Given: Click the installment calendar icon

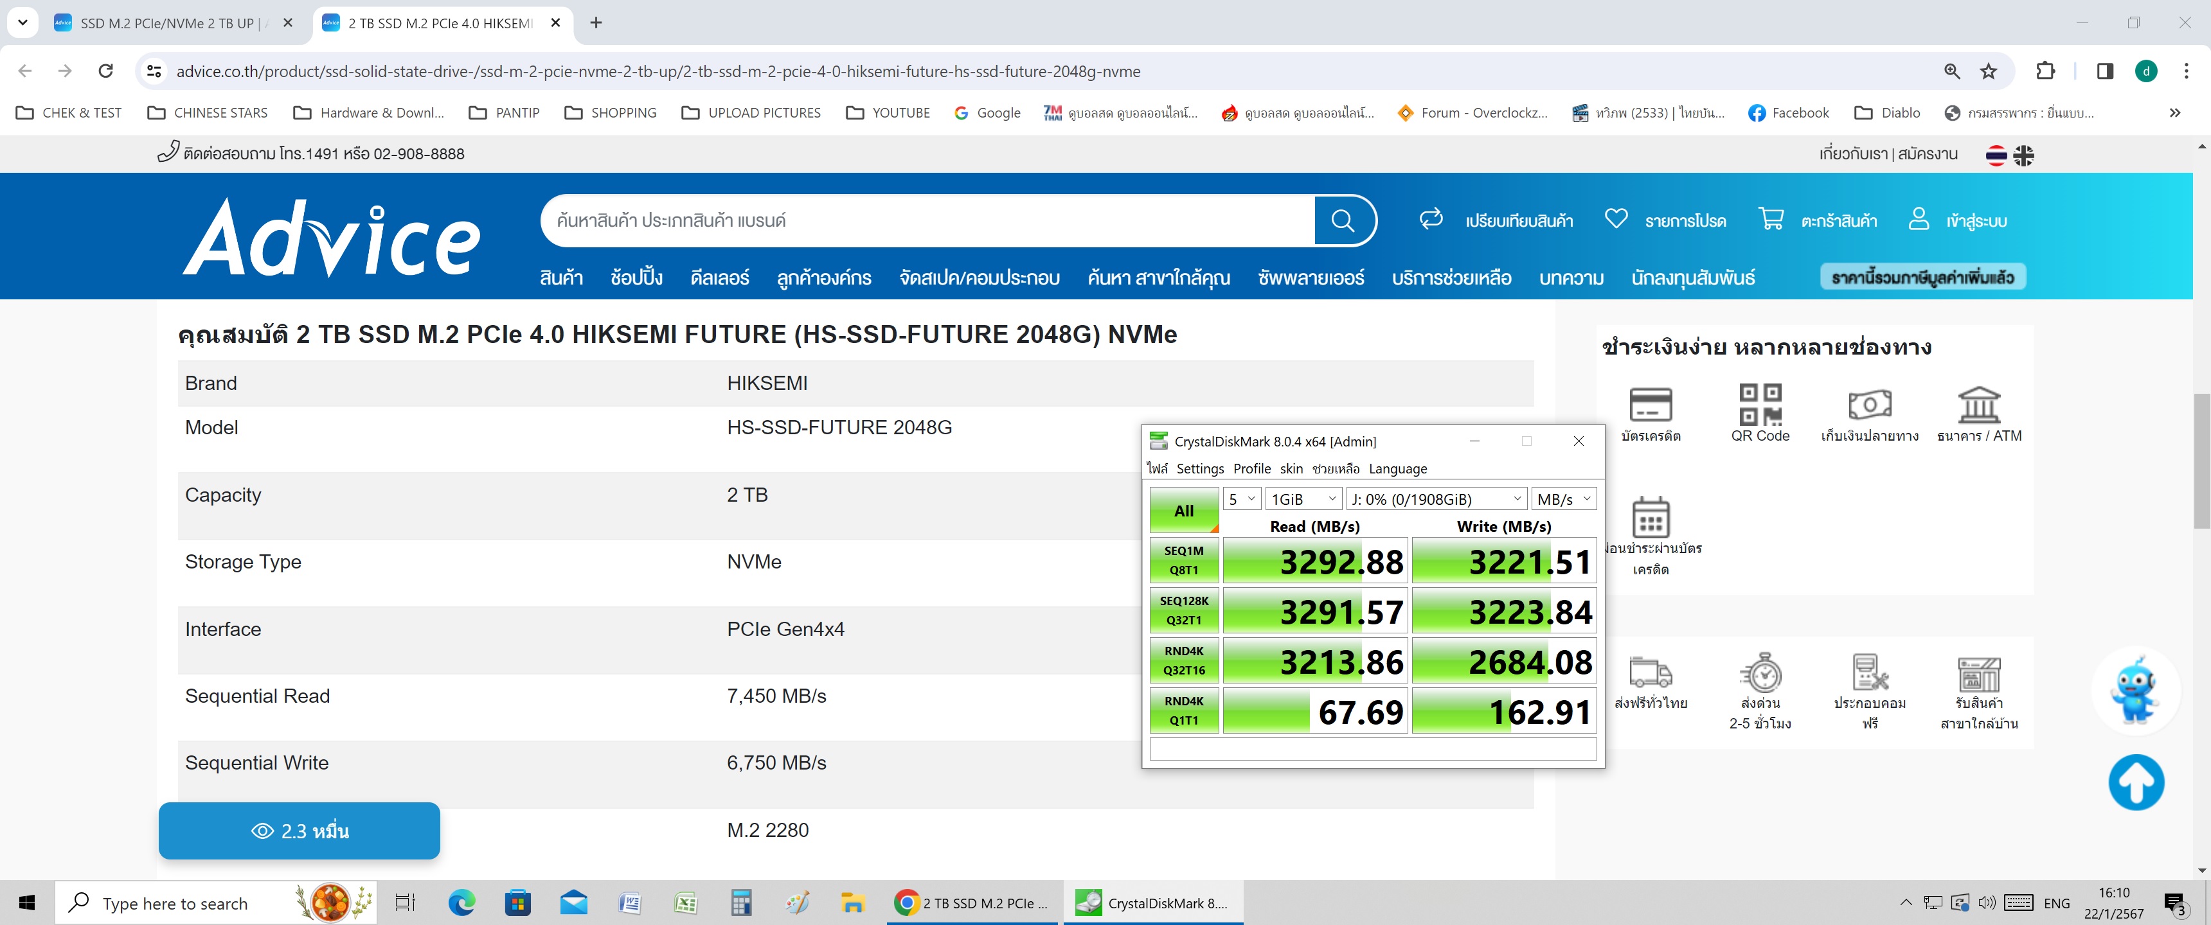Looking at the screenshot, I should click(1651, 517).
